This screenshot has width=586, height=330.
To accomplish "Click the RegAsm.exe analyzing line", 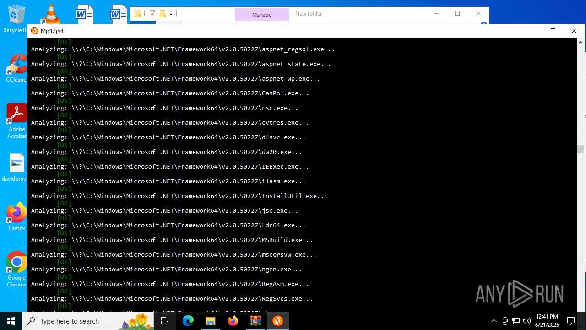I will tap(170, 284).
